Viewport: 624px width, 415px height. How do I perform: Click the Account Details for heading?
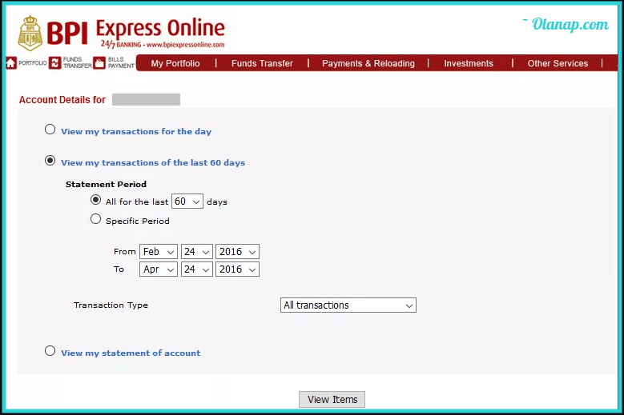pyautogui.click(x=62, y=100)
